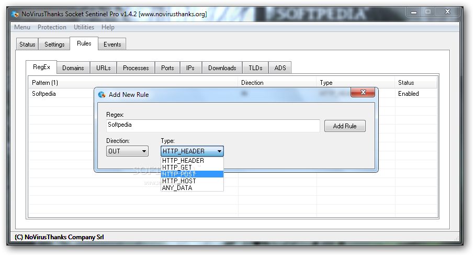474x256 pixels.
Task: Click the Socket Sentinel app icon in title bar
Action: 15,14
